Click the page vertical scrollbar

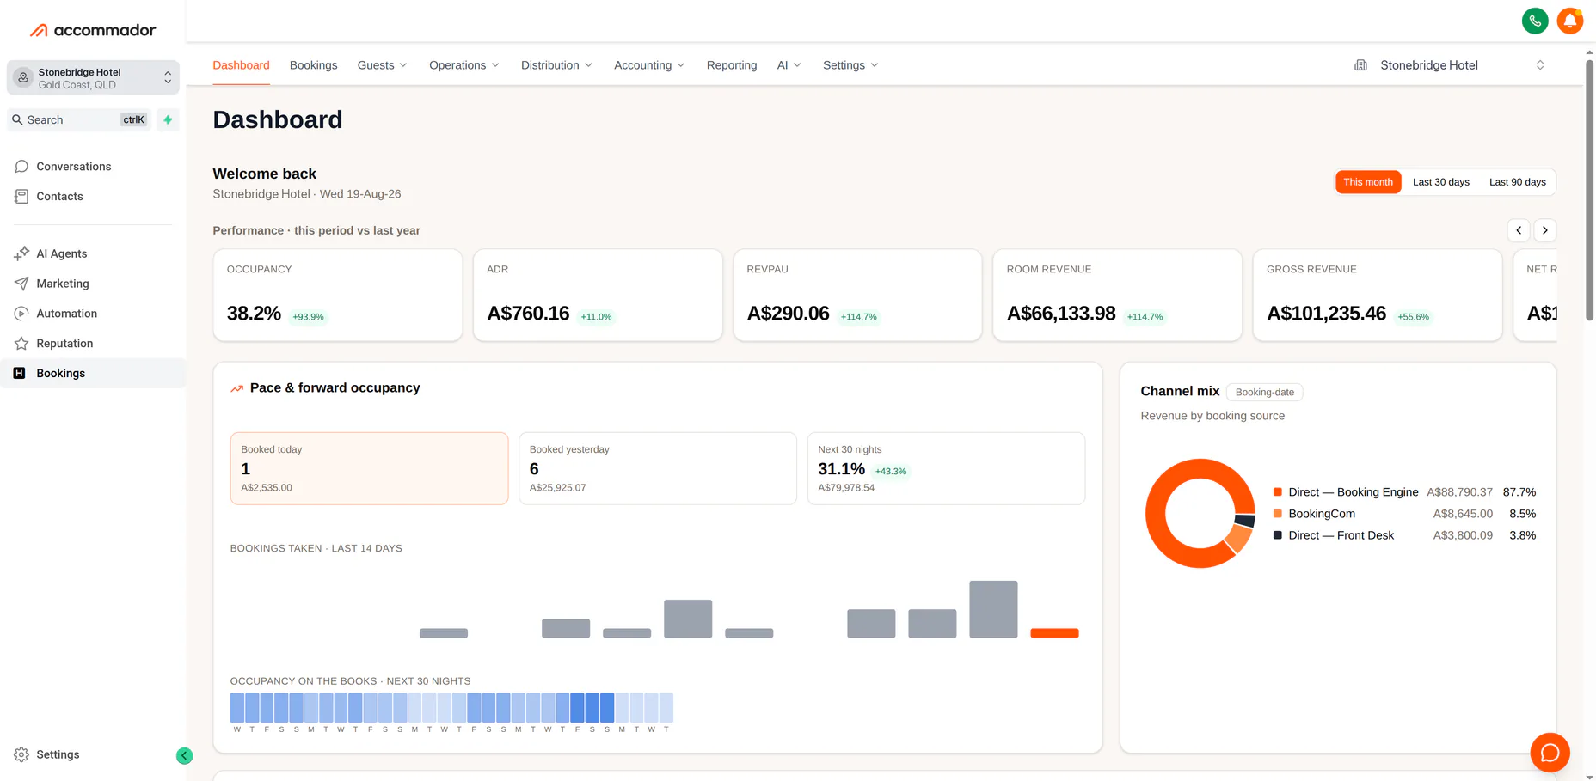point(1589,189)
